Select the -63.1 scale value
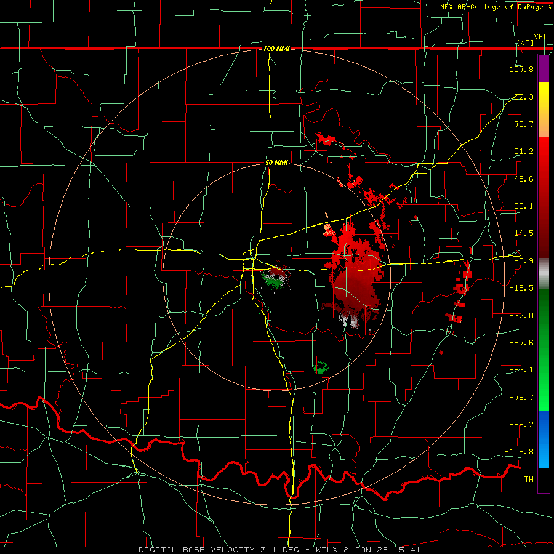Screen dimensions: 554x554 point(521,369)
